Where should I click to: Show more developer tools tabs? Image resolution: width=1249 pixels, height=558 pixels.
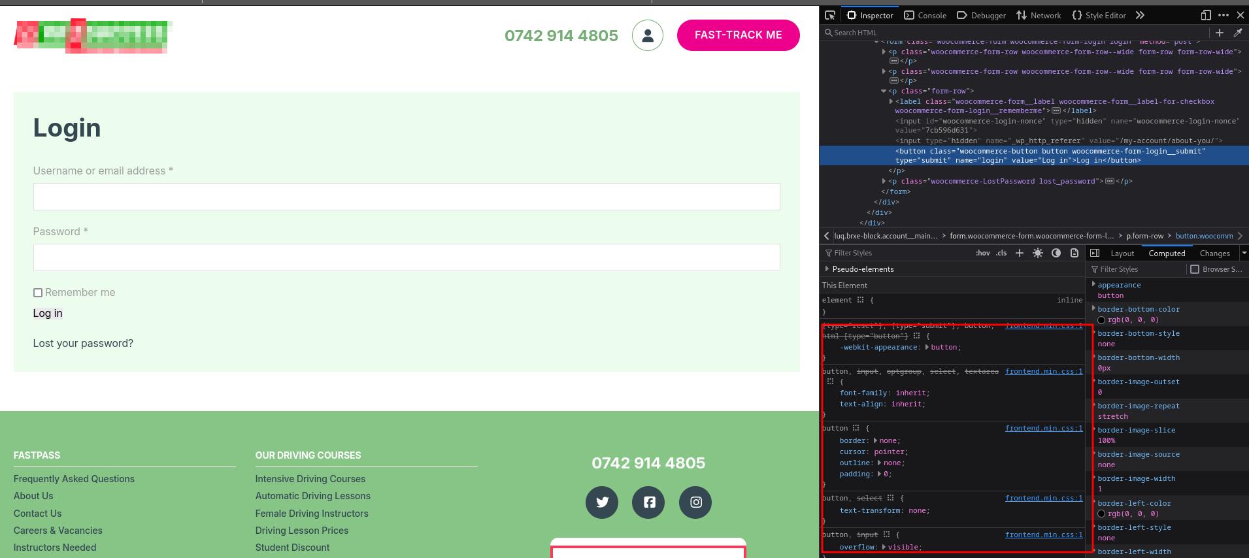click(x=1140, y=15)
